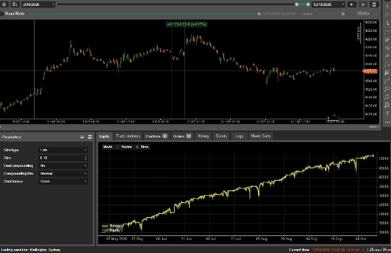Open the backtest end date dropdown
The image size is (391, 253).
pyautogui.click(x=328, y=5)
